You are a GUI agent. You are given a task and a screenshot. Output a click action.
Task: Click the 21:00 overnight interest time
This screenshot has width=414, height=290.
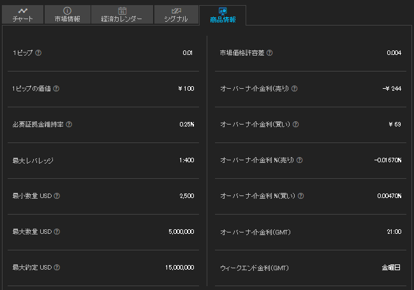394,232
